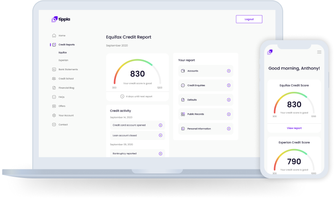This screenshot has height=200, width=335.
Task: Click the FAQs info icon
Action: coord(54,97)
